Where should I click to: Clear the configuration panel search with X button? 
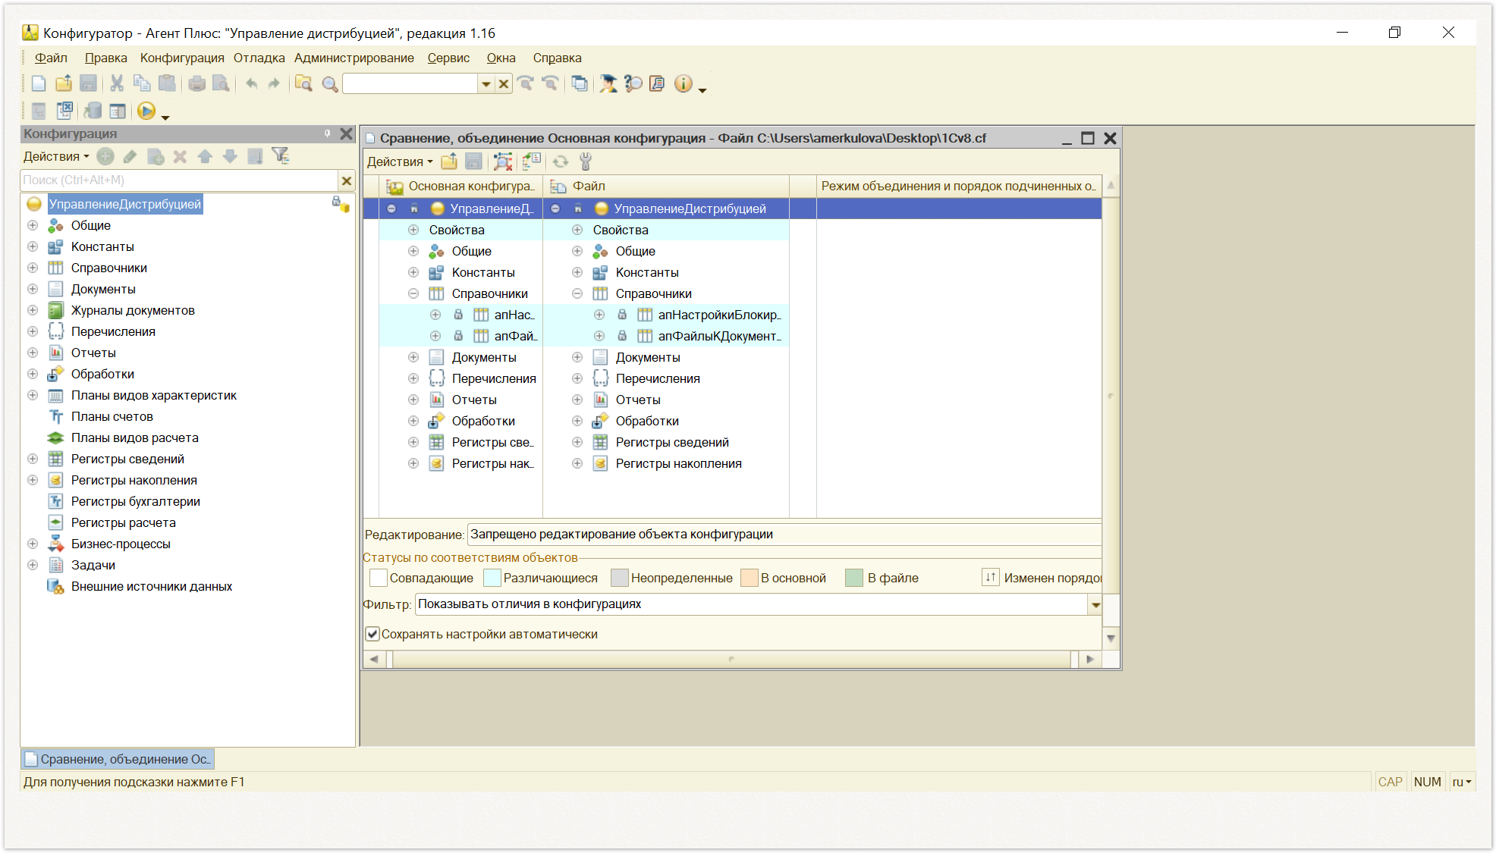[347, 180]
